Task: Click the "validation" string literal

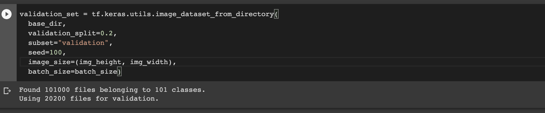Action: pyautogui.click(x=83, y=43)
